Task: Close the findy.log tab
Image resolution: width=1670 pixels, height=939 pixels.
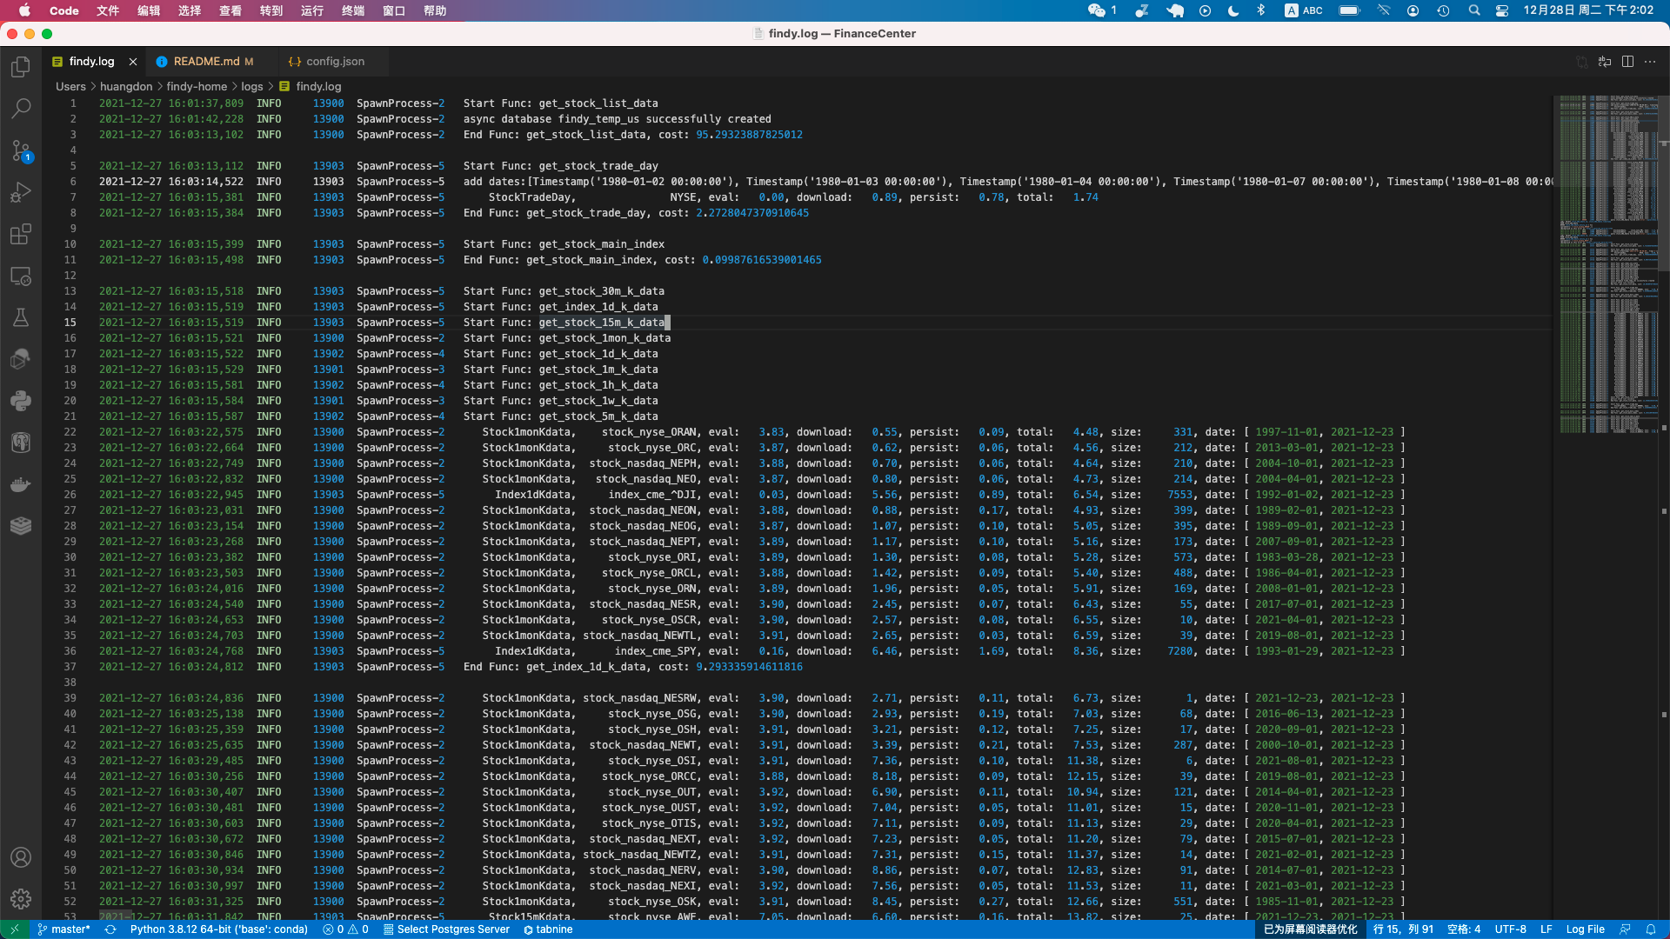Action: pos(132,62)
